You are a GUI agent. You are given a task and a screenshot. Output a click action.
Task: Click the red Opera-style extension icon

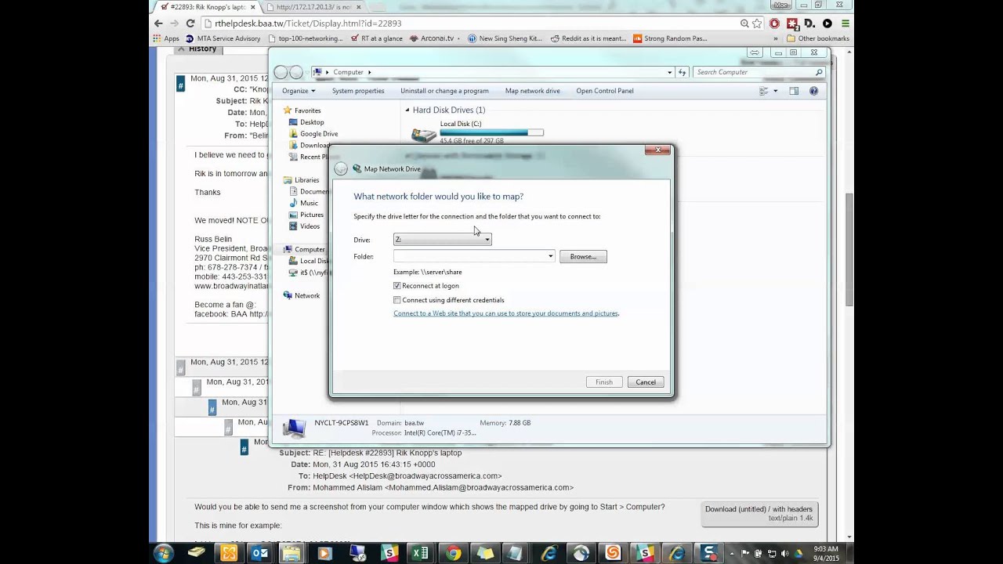[774, 23]
